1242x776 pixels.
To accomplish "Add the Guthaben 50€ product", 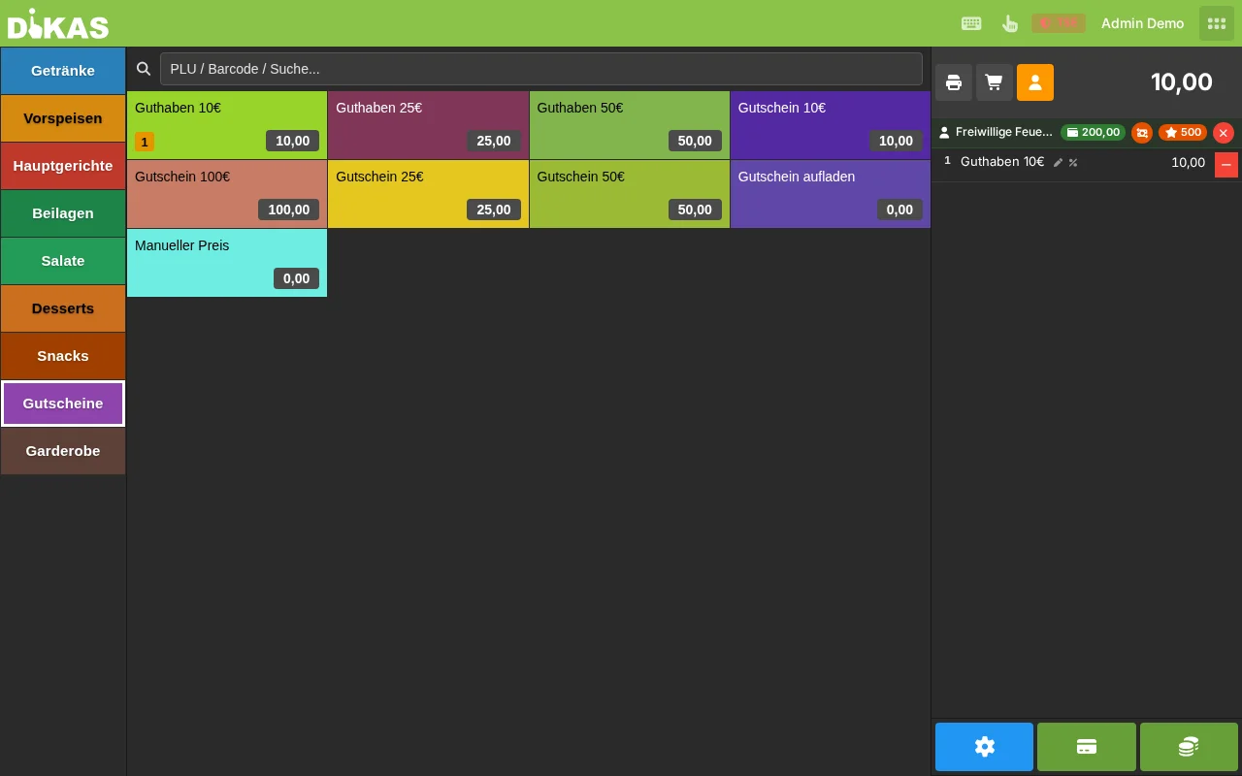I will point(630,125).
